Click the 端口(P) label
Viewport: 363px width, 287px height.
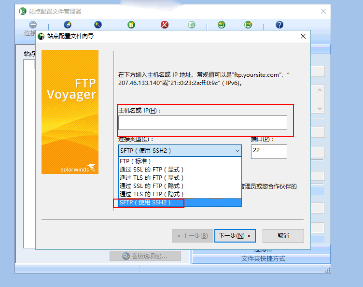(x=263, y=139)
